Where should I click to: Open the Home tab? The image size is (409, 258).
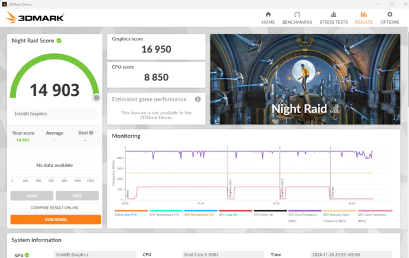pos(268,18)
